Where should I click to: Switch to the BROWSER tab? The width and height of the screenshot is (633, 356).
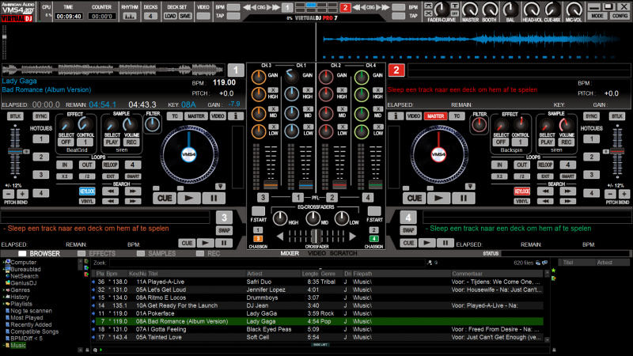39,253
